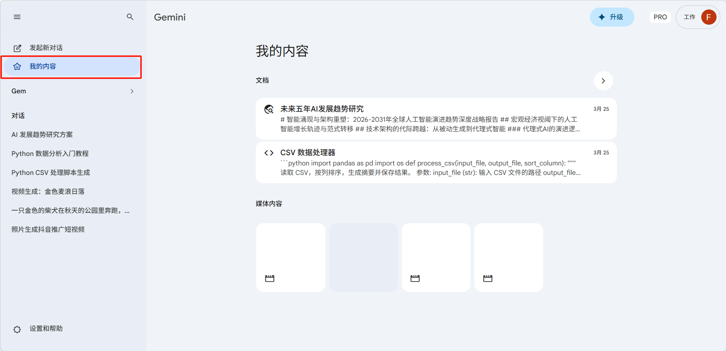Viewport: 726px width, 351px height.
Task: Open the Python 数据分析入门教程 conversation
Action: pos(50,154)
